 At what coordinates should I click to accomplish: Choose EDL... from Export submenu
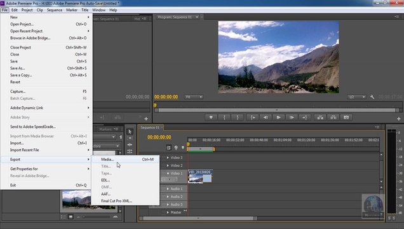tap(126, 180)
